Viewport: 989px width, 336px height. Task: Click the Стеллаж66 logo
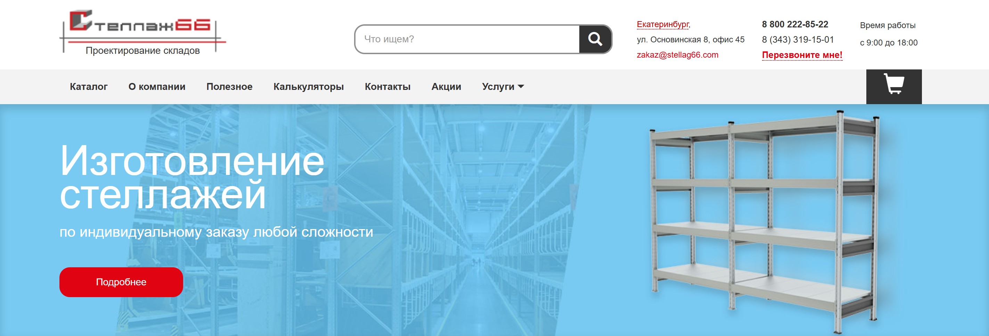pyautogui.click(x=143, y=32)
